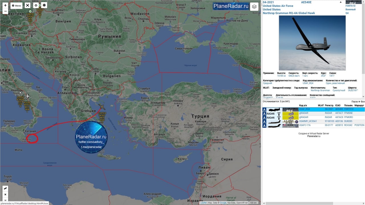The width and height of the screenshot is (365, 205).
Task: Click airline code USAF_RQ4 in details
Action: tap(308, 83)
